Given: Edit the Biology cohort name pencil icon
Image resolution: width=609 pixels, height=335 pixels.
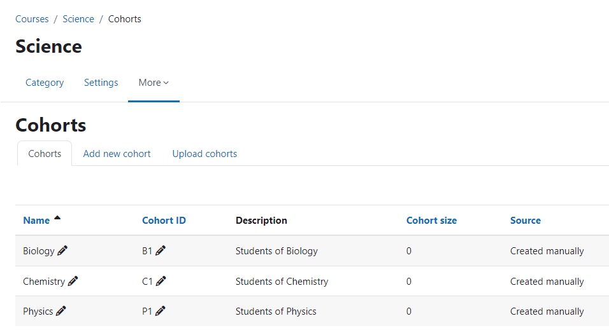Looking at the screenshot, I should pos(62,250).
